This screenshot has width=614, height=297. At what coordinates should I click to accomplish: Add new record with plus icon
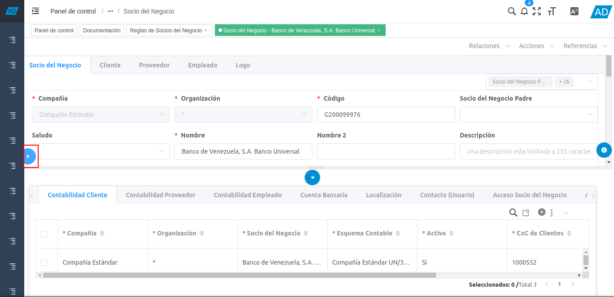tap(542, 212)
